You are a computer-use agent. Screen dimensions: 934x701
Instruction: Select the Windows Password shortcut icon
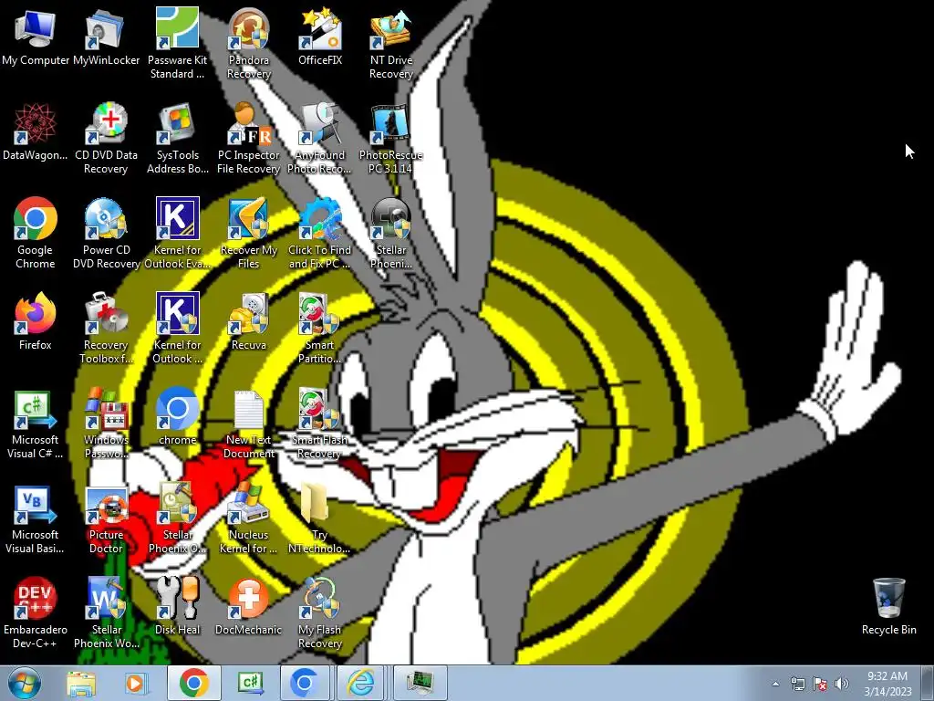pos(106,424)
